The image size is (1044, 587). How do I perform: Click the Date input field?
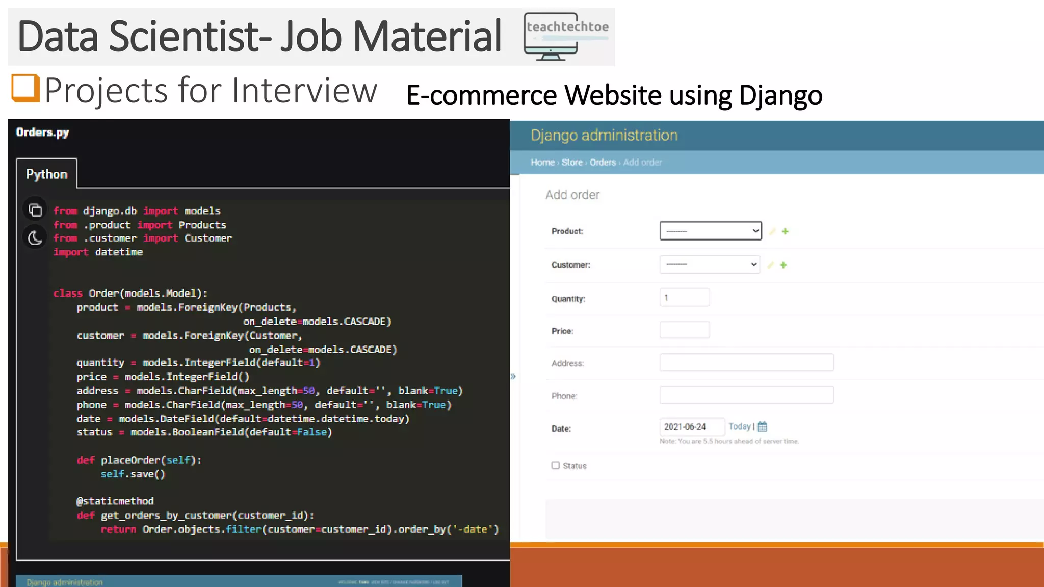click(x=692, y=426)
